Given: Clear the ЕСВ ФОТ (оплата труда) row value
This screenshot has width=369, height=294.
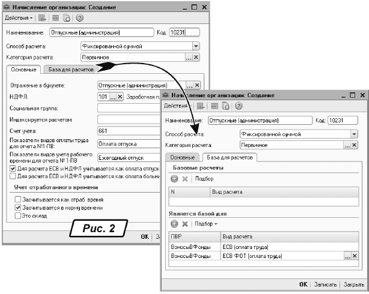Looking at the screenshot, I should (355, 256).
